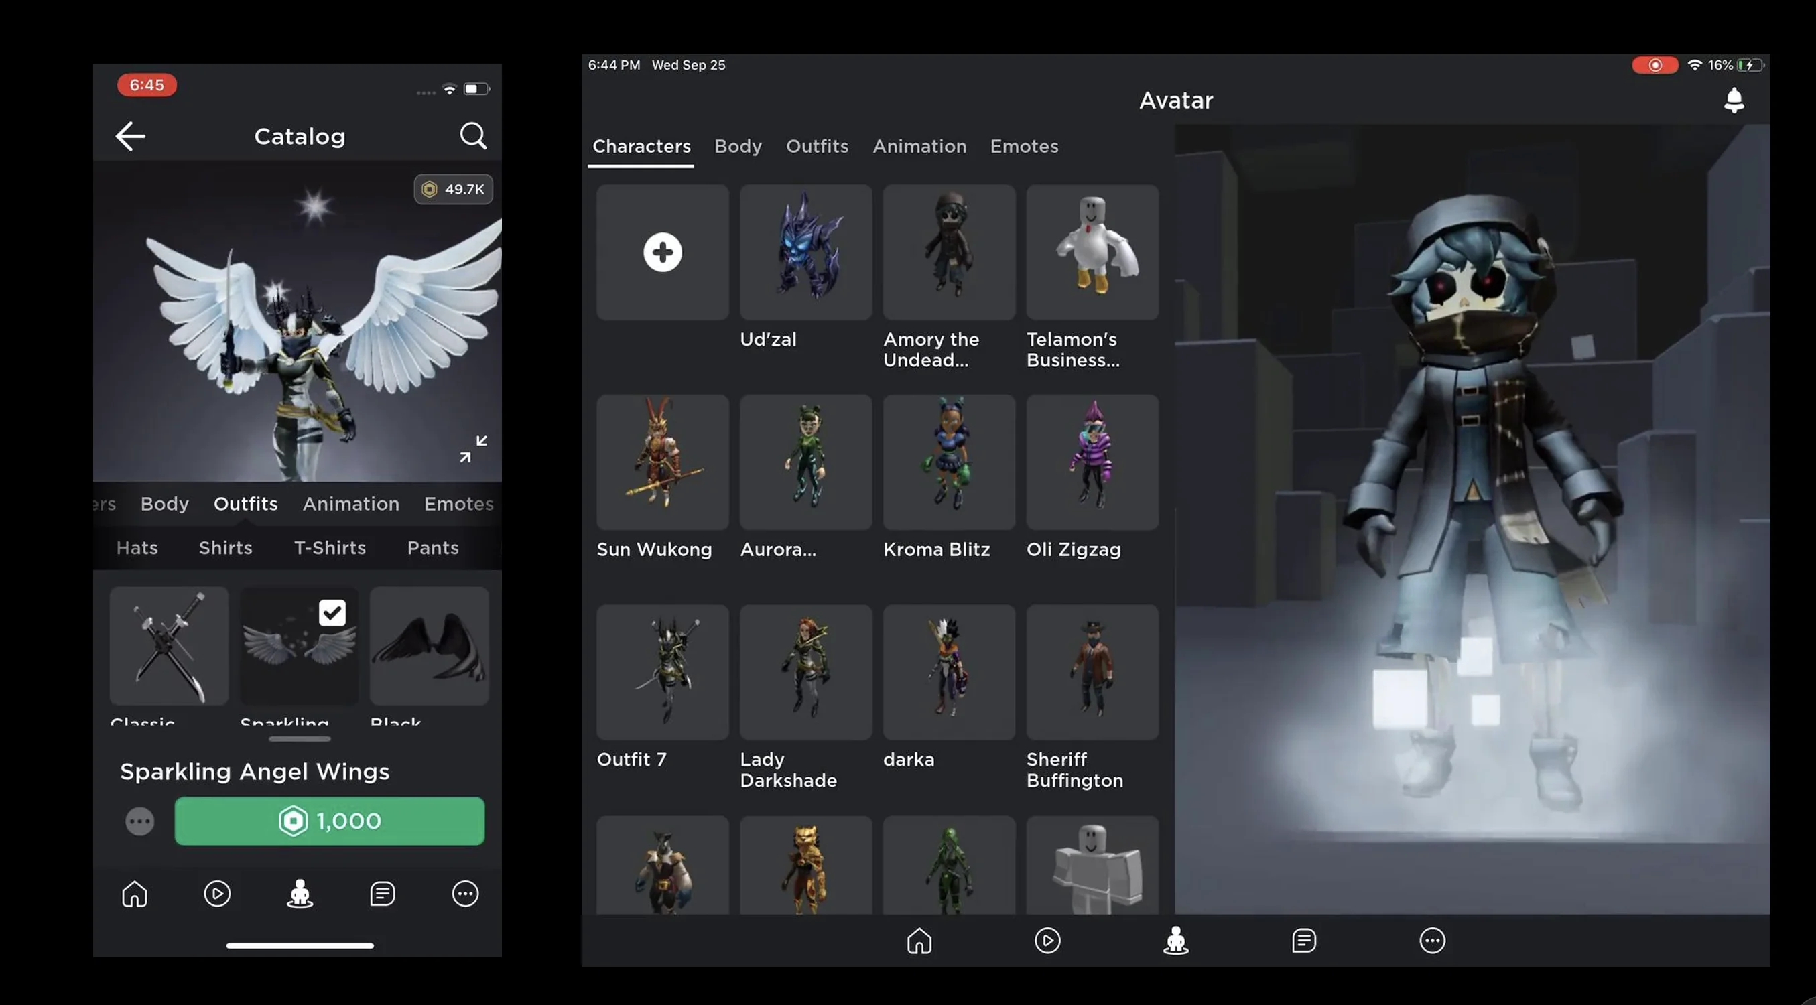Go to Home in the phone bottom navigation
Viewport: 1816px width, 1005px height.
point(135,894)
